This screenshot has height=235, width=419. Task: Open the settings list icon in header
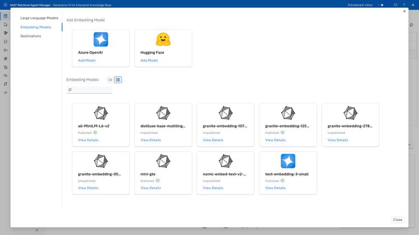tap(396, 5)
